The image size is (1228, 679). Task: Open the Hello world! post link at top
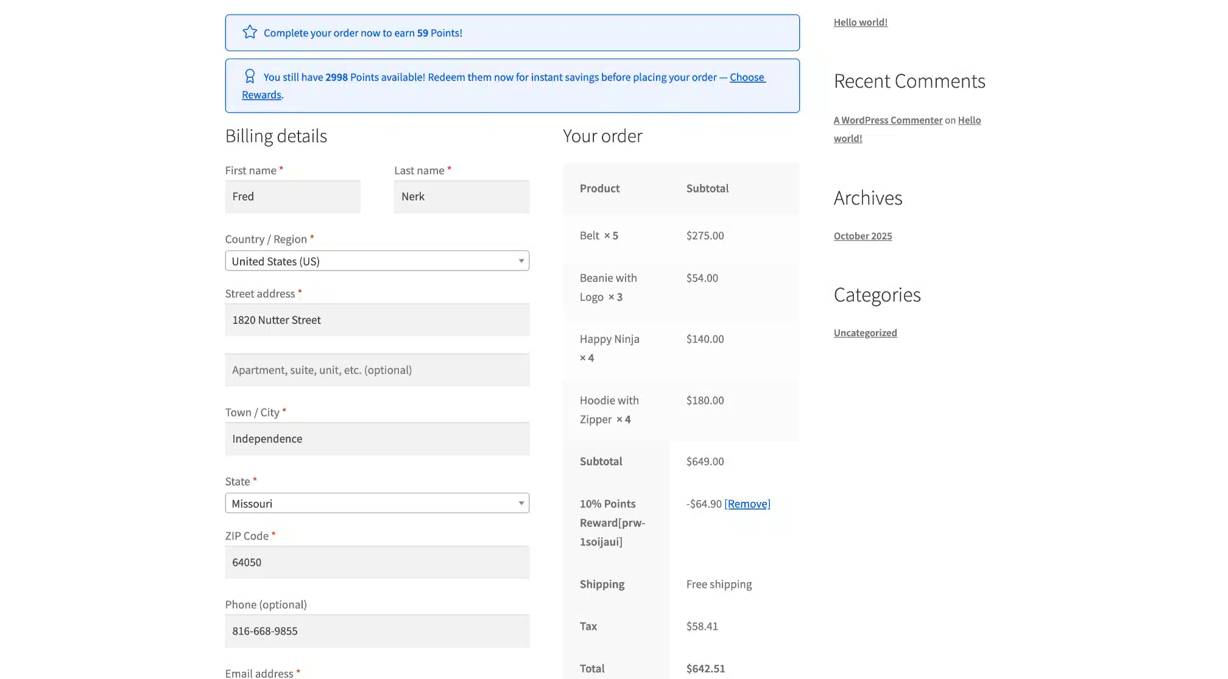click(860, 23)
